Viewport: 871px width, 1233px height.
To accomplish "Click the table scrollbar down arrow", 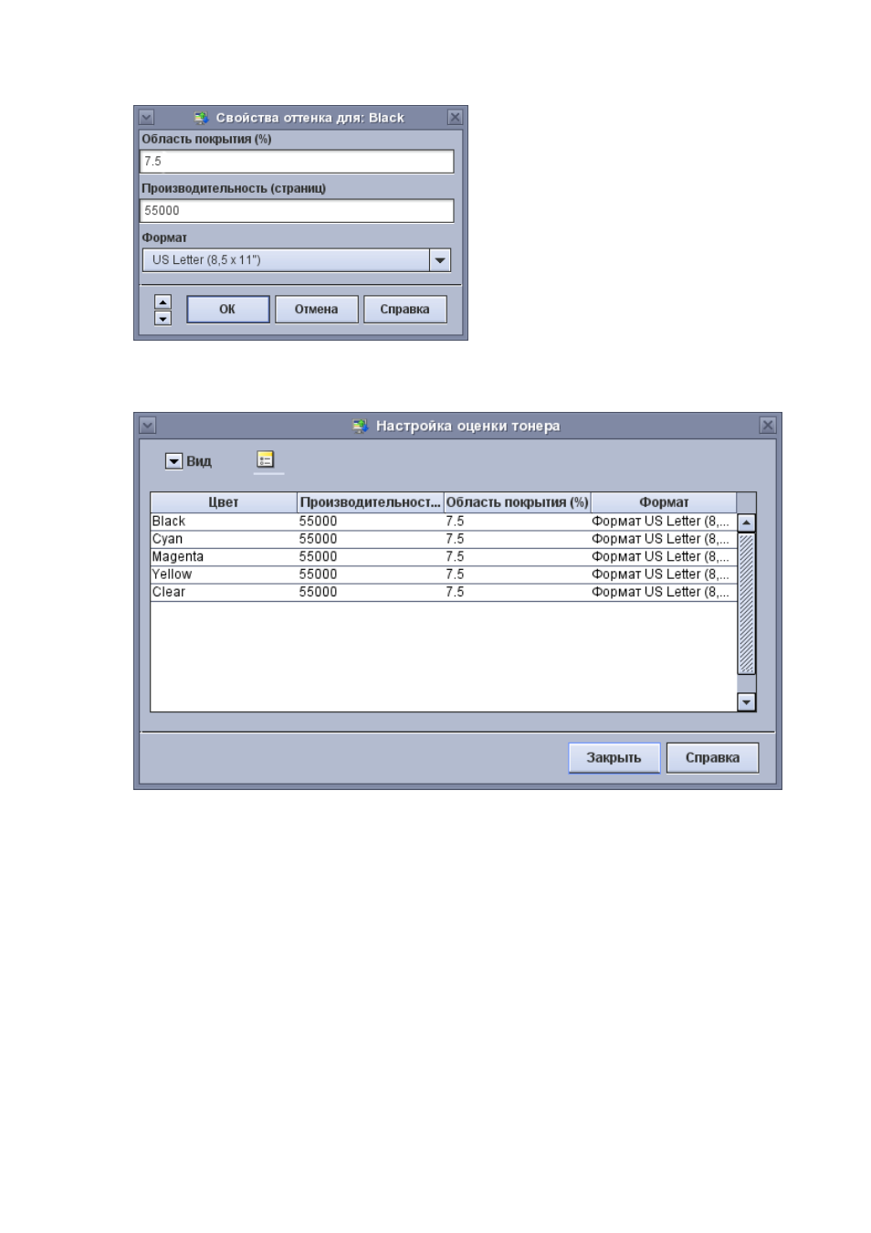I will pyautogui.click(x=746, y=702).
